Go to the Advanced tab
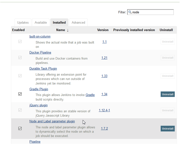Viewport: 183px width, 149px height. pos(78,22)
